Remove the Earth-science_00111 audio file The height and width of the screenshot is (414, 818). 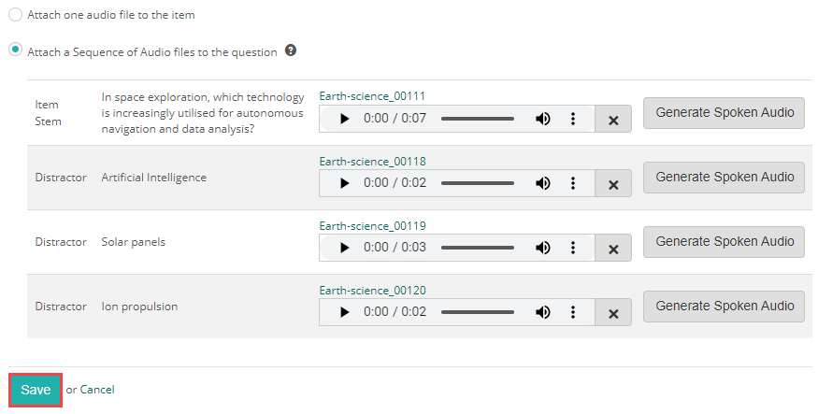coord(613,121)
